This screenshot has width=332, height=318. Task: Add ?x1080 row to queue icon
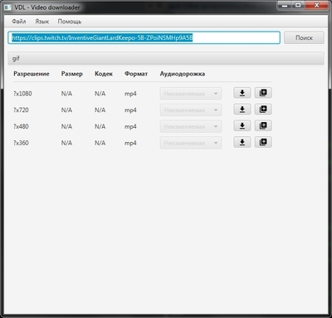click(263, 93)
